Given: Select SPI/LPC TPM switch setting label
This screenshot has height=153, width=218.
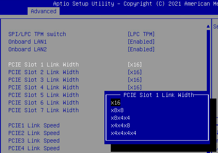Looking at the screenshot, I should tap(37, 34).
